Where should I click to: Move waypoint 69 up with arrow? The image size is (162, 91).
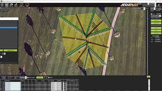click(x=62, y=89)
